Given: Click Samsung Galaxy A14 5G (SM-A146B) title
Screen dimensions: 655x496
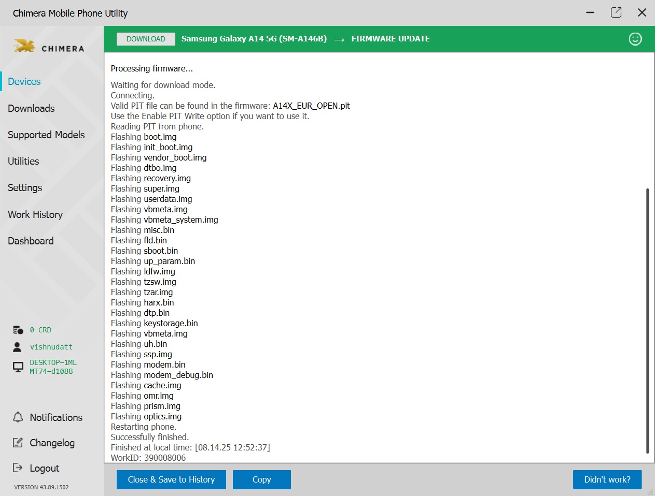Looking at the screenshot, I should pyautogui.click(x=254, y=39).
